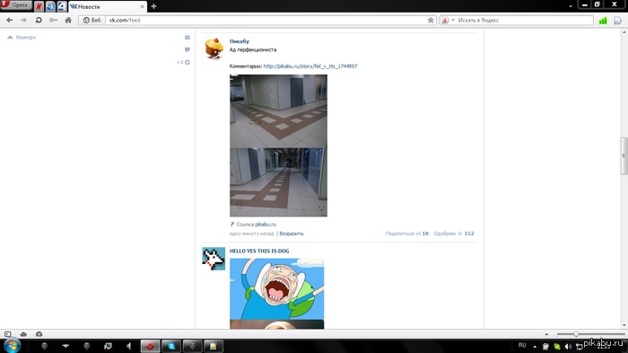Open a new tab with plus button
Screen dimensions: 628x353
coord(153,6)
